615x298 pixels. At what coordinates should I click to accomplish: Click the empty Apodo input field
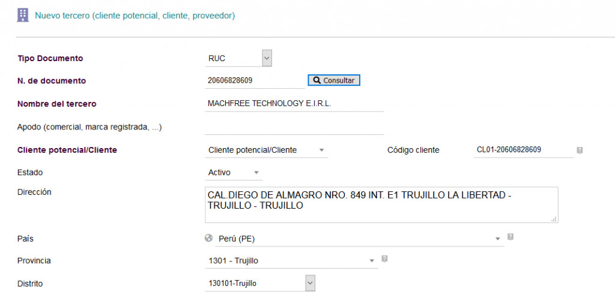click(x=294, y=127)
